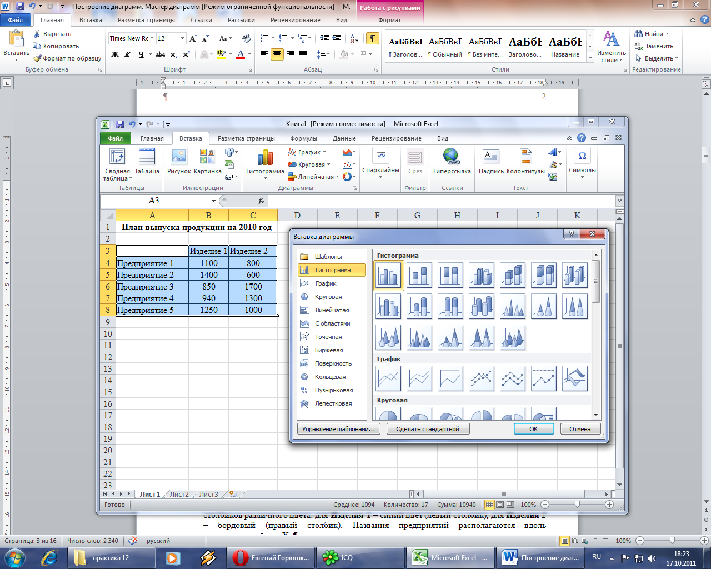Open Шаблоны folder in chart dialog
The width and height of the screenshot is (711, 569).
coord(332,257)
